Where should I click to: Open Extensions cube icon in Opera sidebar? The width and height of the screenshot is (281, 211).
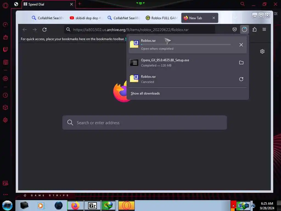click(5, 107)
